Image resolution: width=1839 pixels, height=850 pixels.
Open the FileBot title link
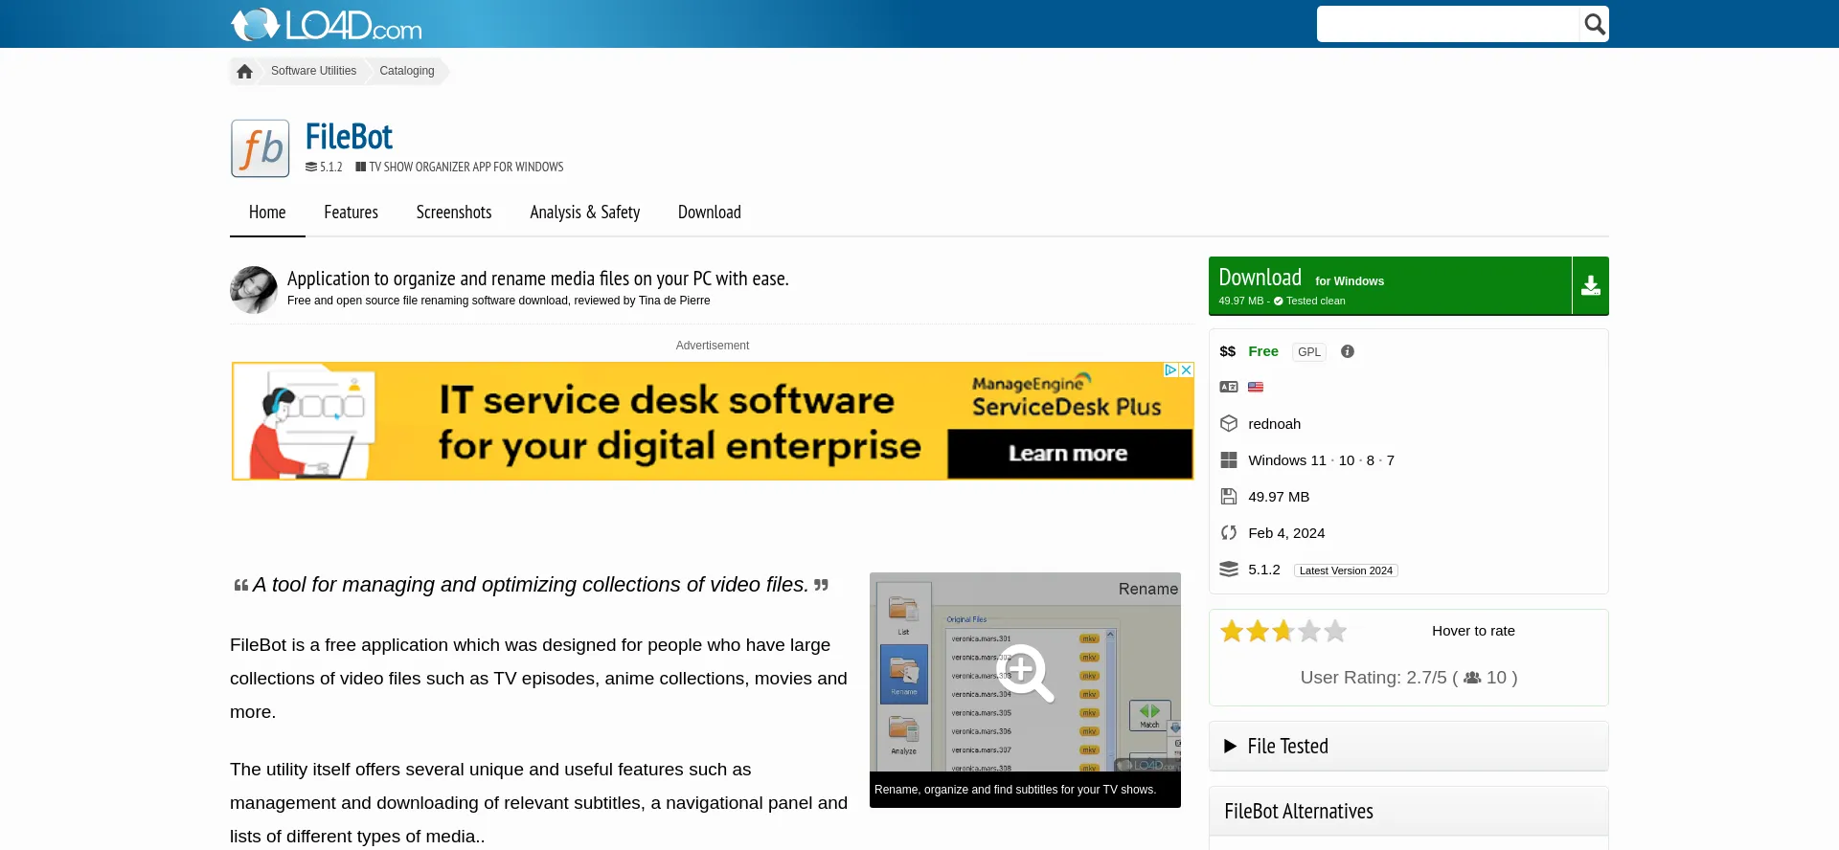(x=349, y=137)
